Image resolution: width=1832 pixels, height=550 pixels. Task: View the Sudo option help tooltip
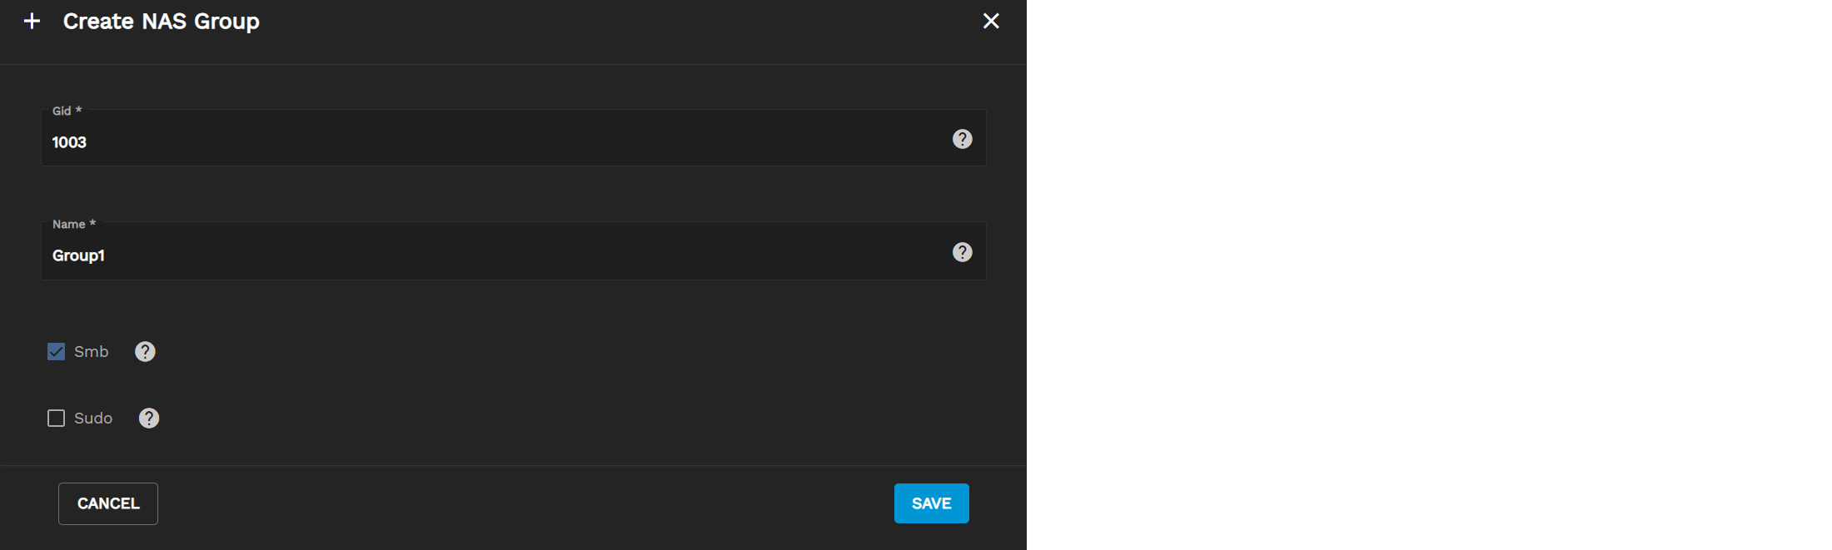point(149,419)
